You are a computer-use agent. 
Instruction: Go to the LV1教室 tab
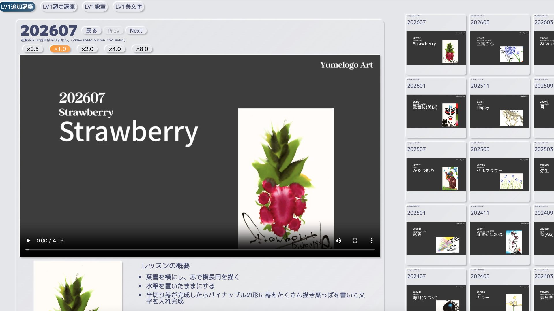(x=95, y=7)
